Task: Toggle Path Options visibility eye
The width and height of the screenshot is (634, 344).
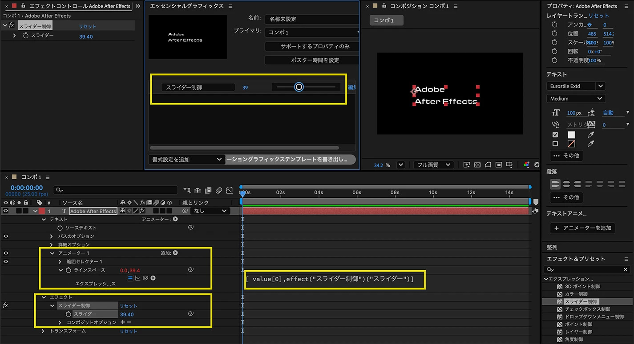Action: point(6,236)
